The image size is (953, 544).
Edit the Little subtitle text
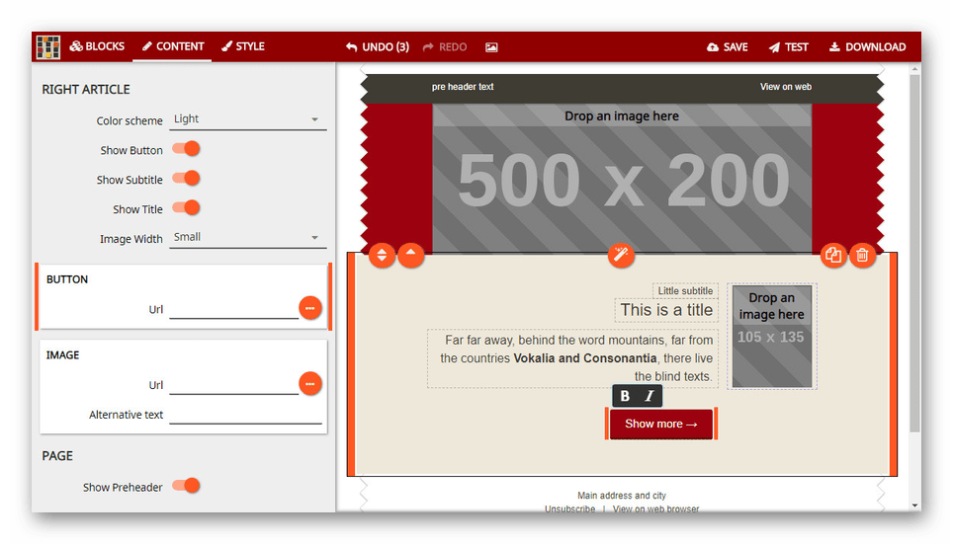[x=685, y=291]
